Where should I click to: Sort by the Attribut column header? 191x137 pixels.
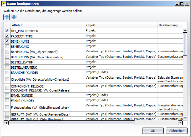pos(48,25)
